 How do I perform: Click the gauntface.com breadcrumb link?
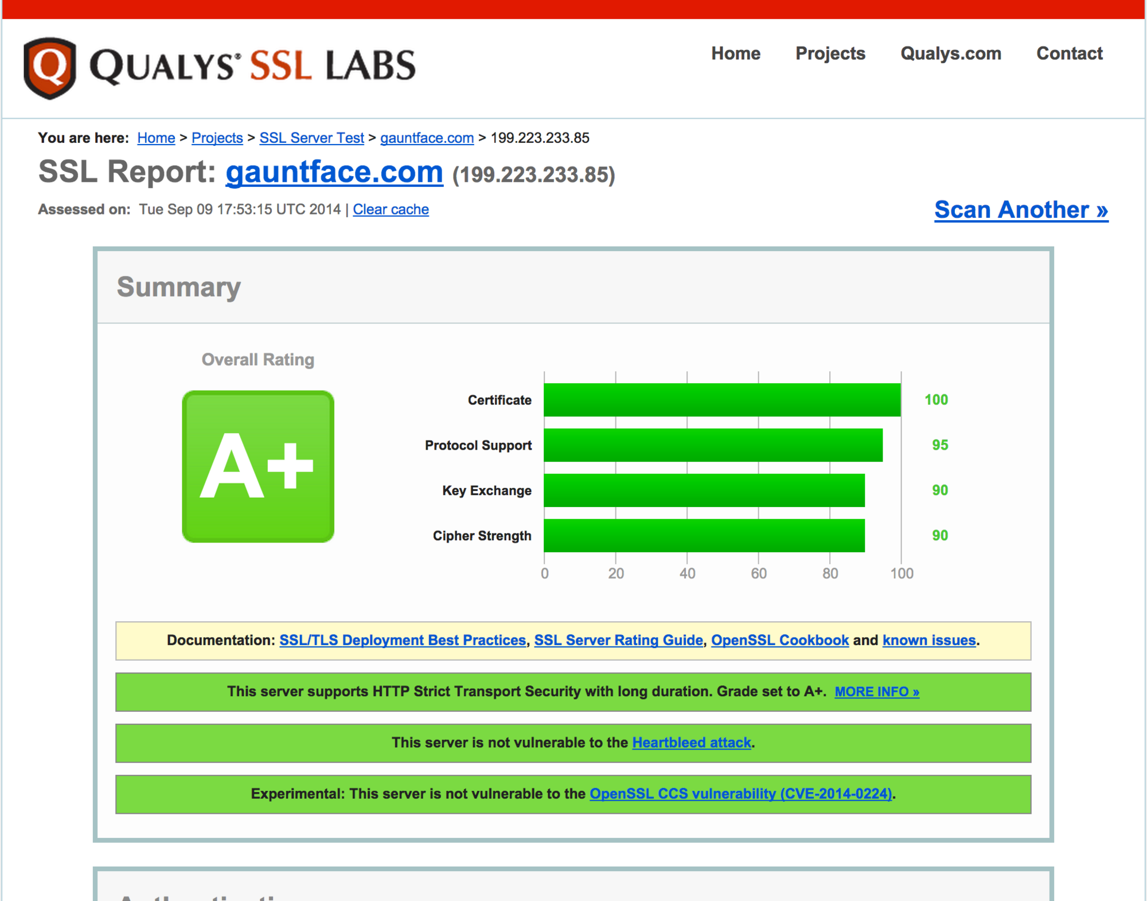(427, 138)
